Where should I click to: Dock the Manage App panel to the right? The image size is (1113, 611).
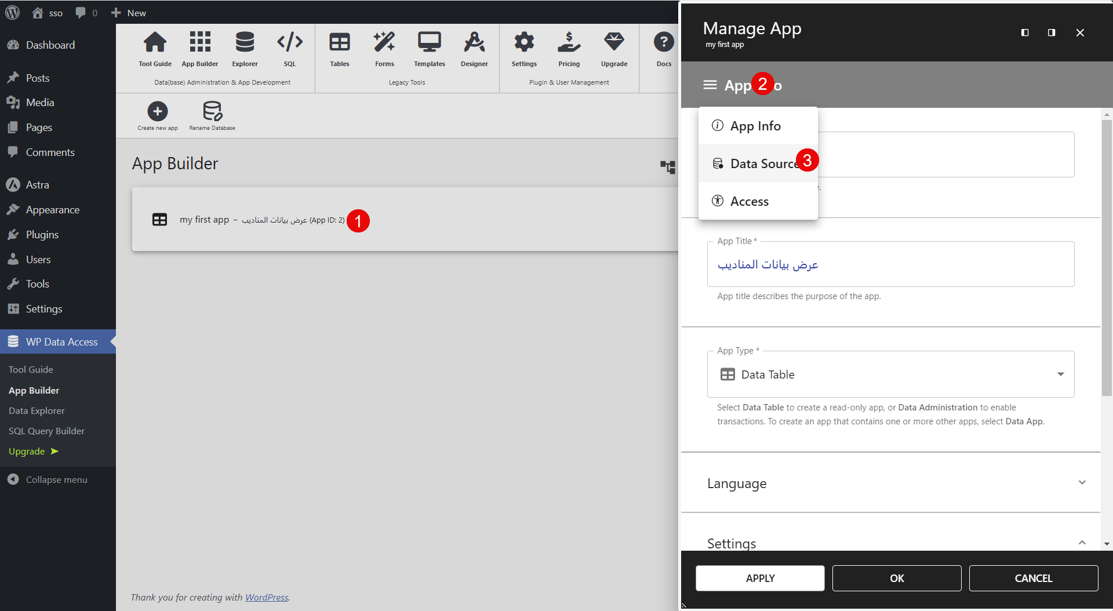(x=1052, y=32)
